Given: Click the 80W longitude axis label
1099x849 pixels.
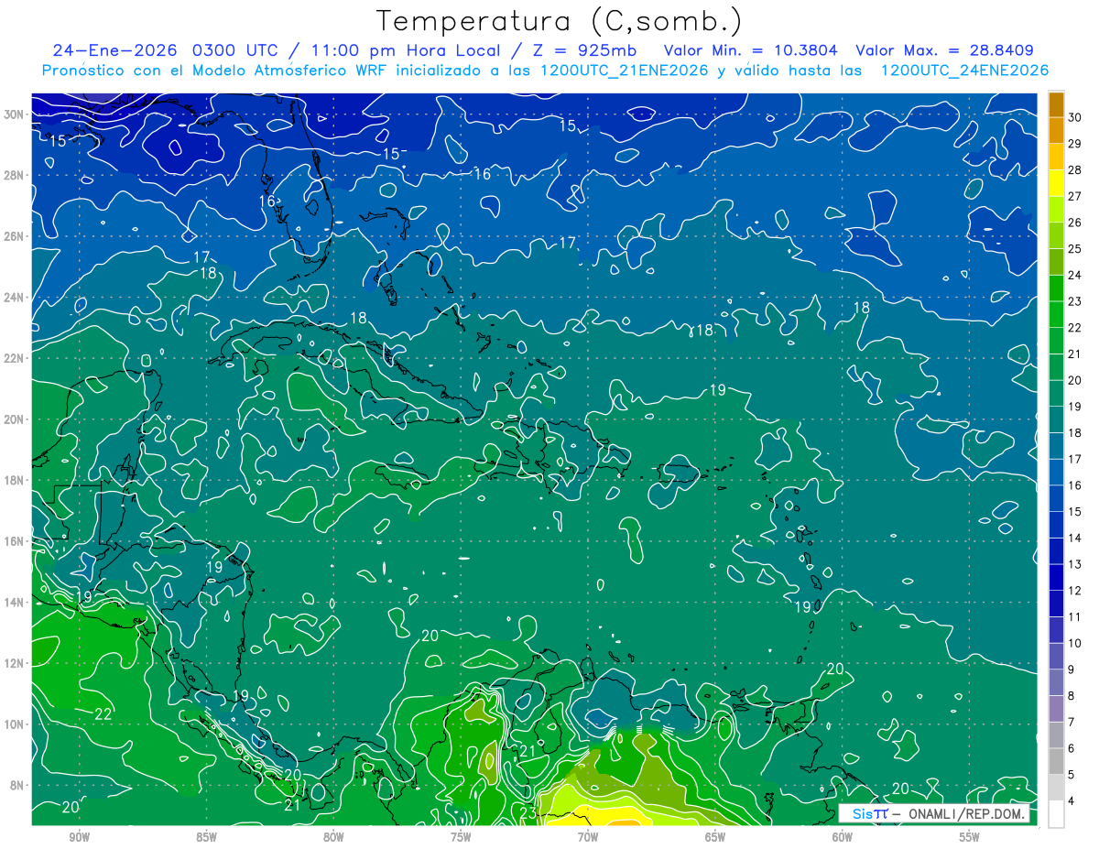Looking at the screenshot, I should pyautogui.click(x=333, y=837).
